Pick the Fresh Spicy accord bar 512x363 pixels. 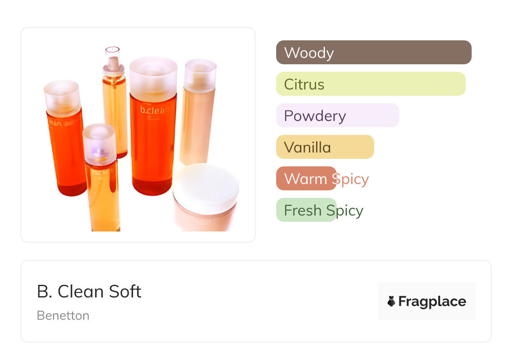pyautogui.click(x=306, y=210)
